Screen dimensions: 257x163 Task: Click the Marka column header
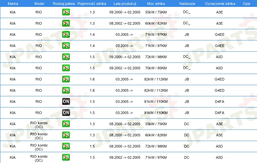coord(13,4)
